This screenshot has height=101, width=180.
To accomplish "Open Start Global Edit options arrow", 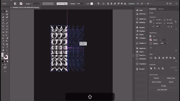I will pos(176,90).
